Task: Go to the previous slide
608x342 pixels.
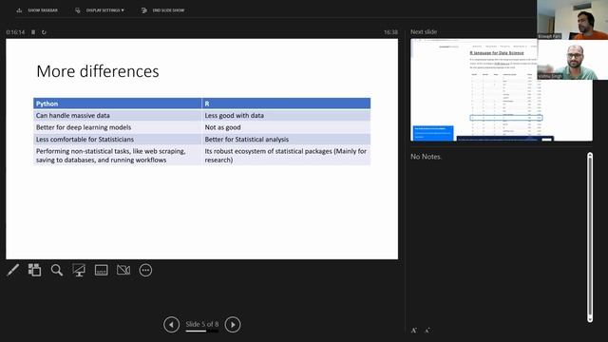Action: click(x=171, y=325)
